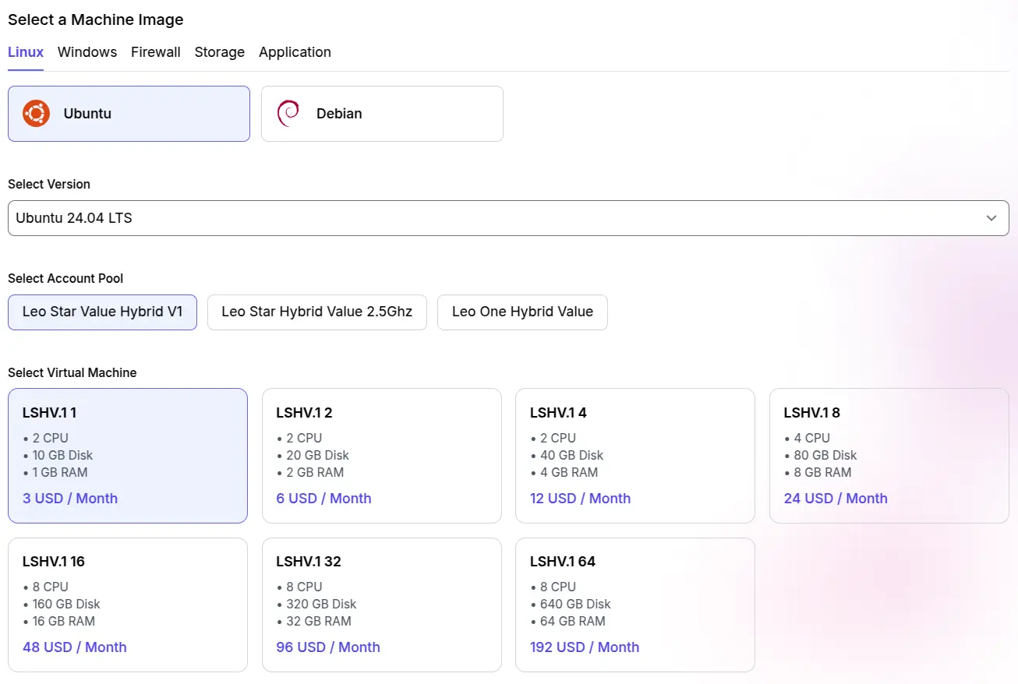Select the Application tab
The height and width of the screenshot is (684, 1018).
pyautogui.click(x=295, y=52)
